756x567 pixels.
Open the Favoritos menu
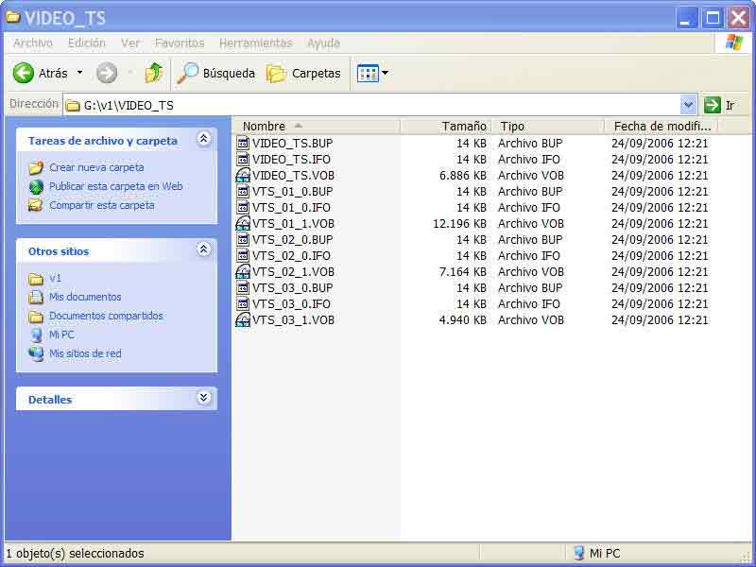click(180, 43)
